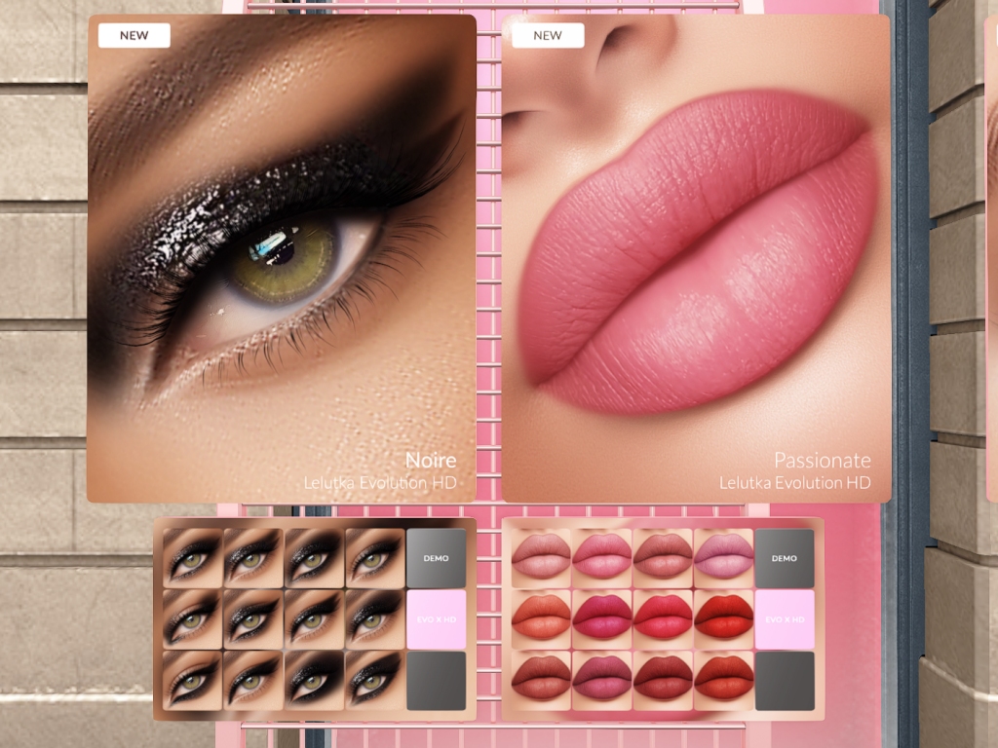Click blank gray button below eyeshadow EVO X HD
Screen dimensions: 998x748
pyautogui.click(x=436, y=680)
